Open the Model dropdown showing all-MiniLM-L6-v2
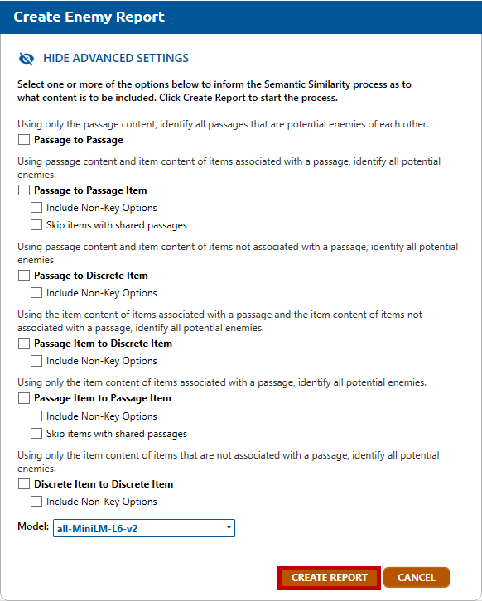 coord(144,528)
